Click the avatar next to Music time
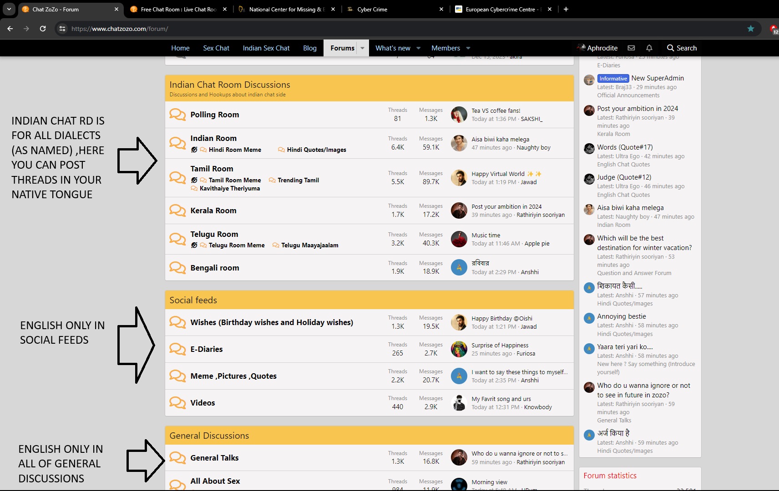Image resolution: width=779 pixels, height=491 pixels. click(459, 239)
